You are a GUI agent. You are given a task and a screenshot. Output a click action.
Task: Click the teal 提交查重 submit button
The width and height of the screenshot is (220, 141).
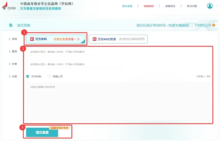tap(42, 132)
